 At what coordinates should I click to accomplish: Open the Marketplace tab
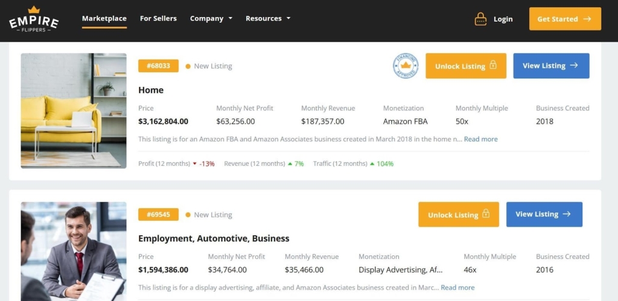(104, 19)
